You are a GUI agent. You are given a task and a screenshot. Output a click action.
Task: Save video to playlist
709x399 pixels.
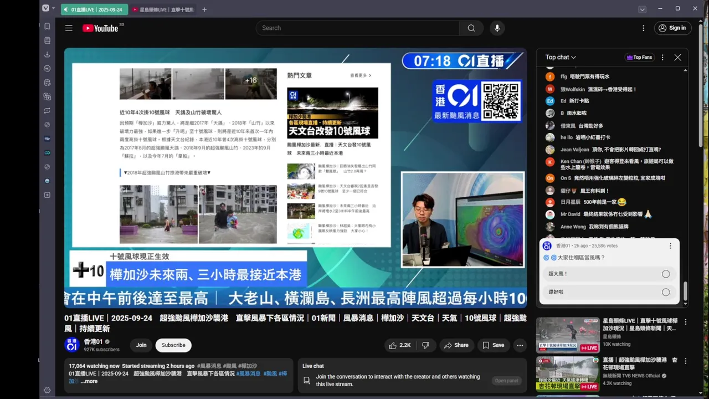coord(493,345)
